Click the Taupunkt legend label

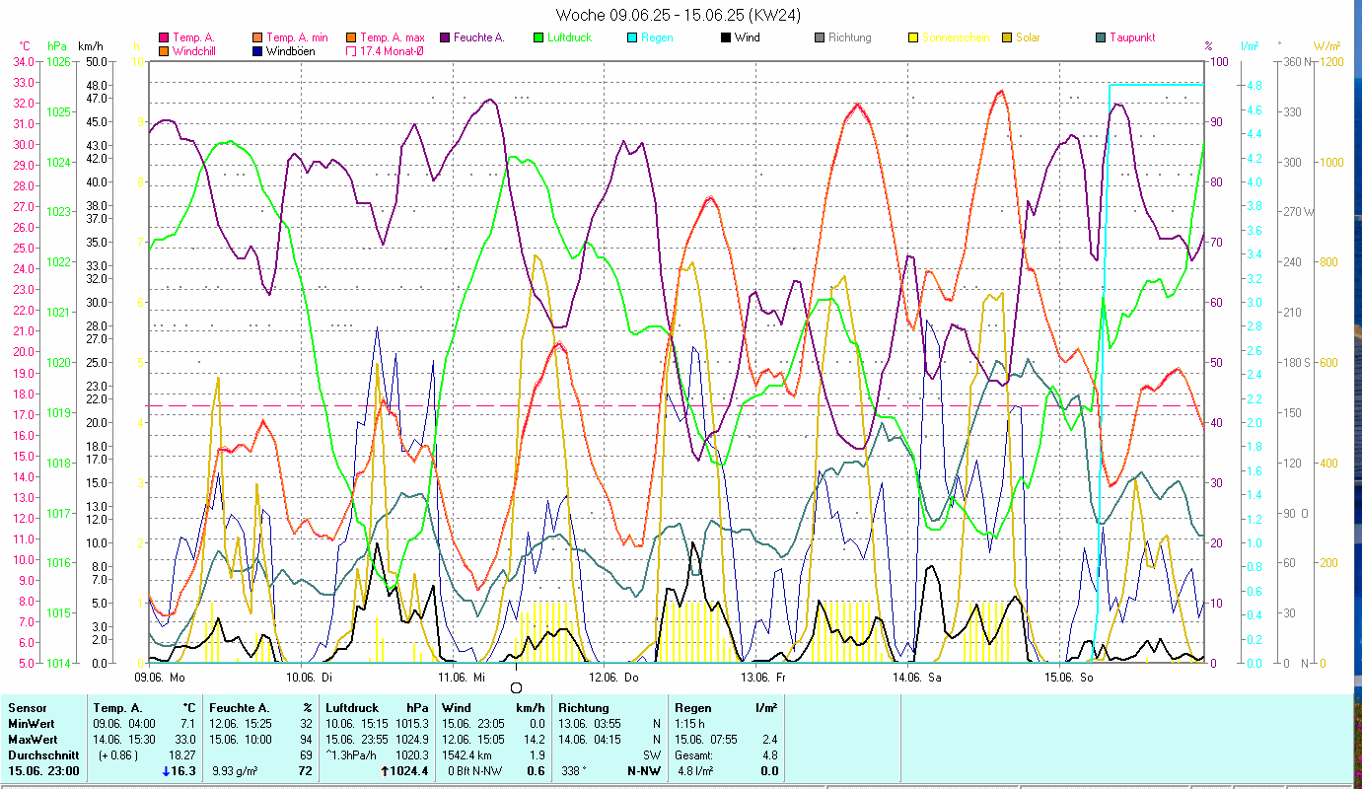pos(1131,37)
